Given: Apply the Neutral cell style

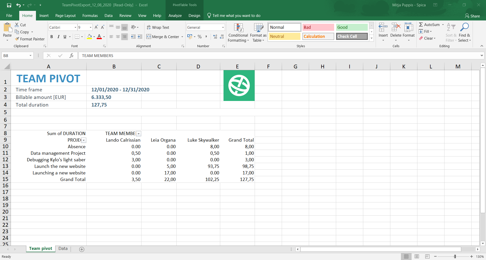Looking at the screenshot, I should (x=285, y=36).
